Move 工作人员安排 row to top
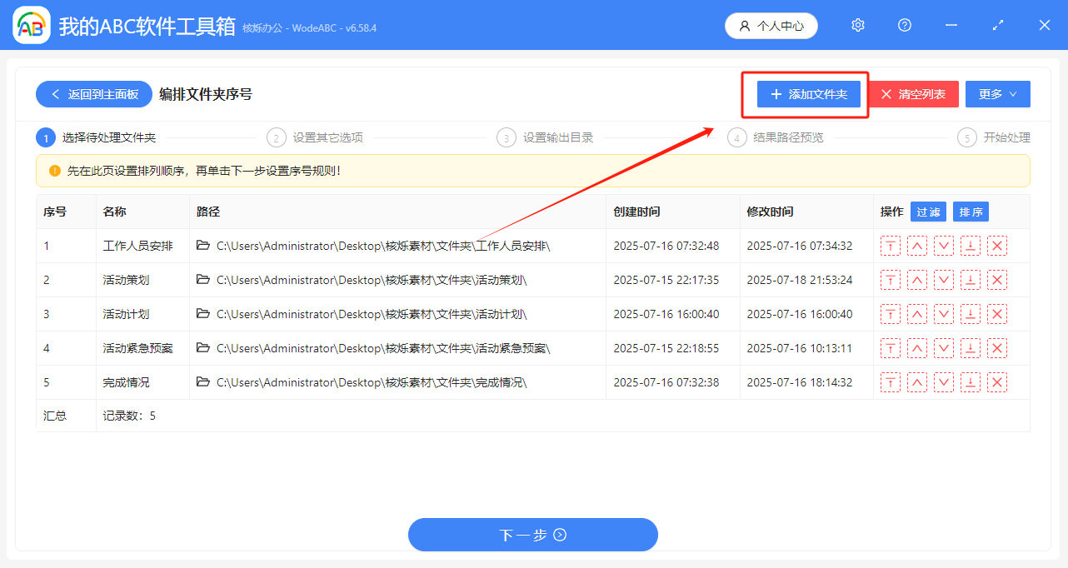The width and height of the screenshot is (1068, 568). pos(890,246)
